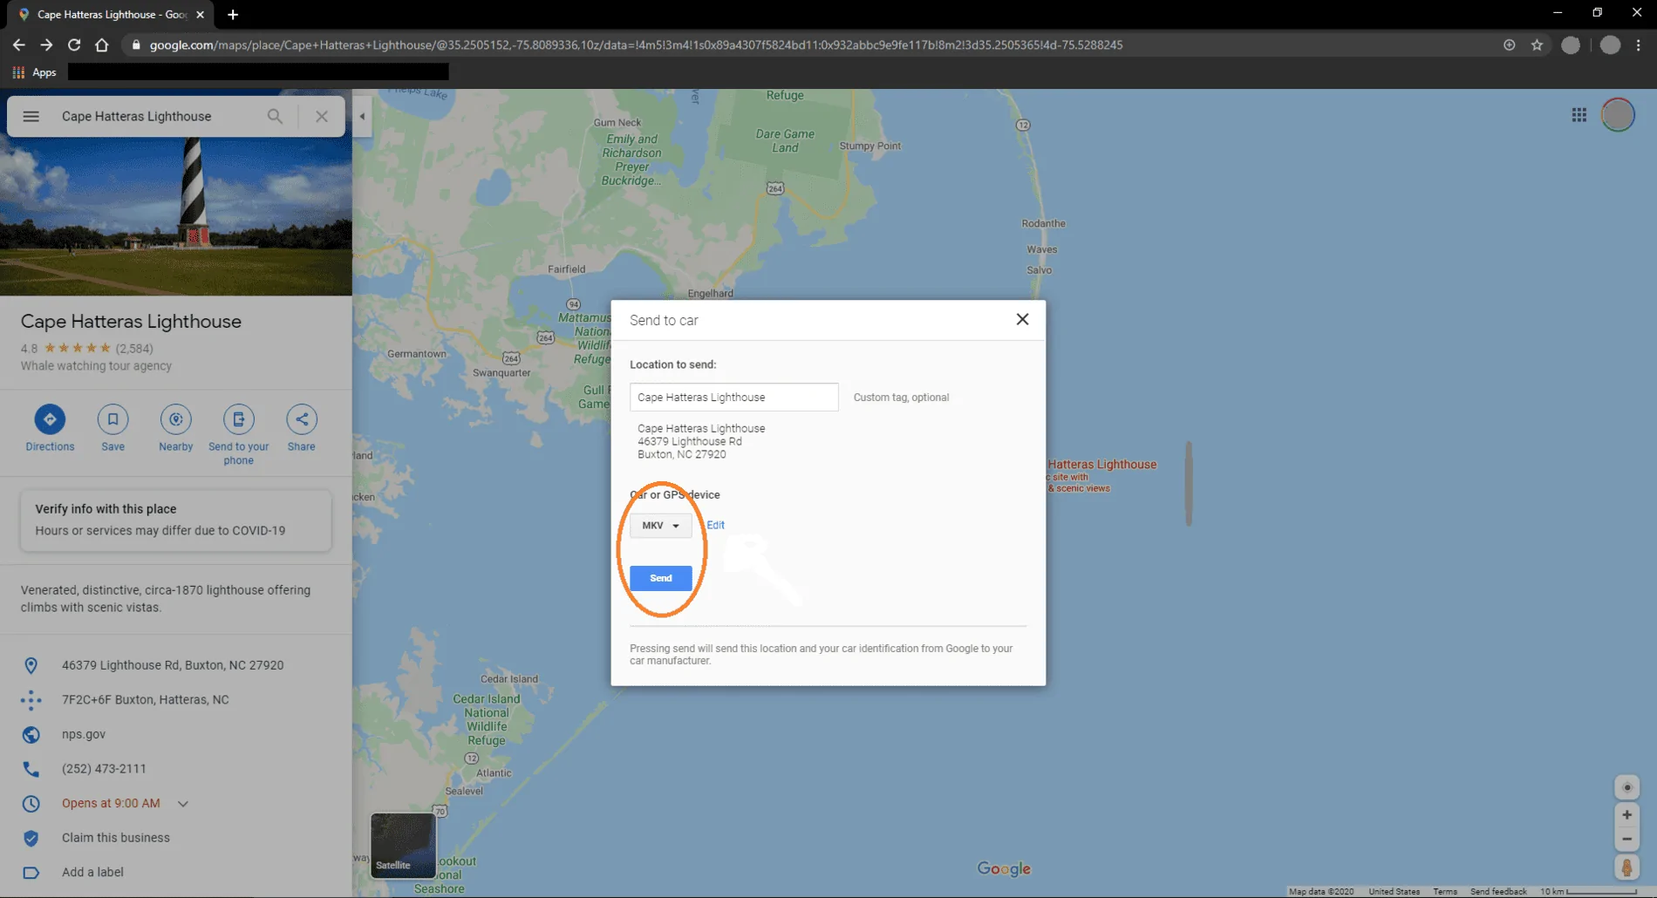Click Hatteras Lighthouse map label
Viewport: 1657px width, 898px height.
(x=1101, y=465)
